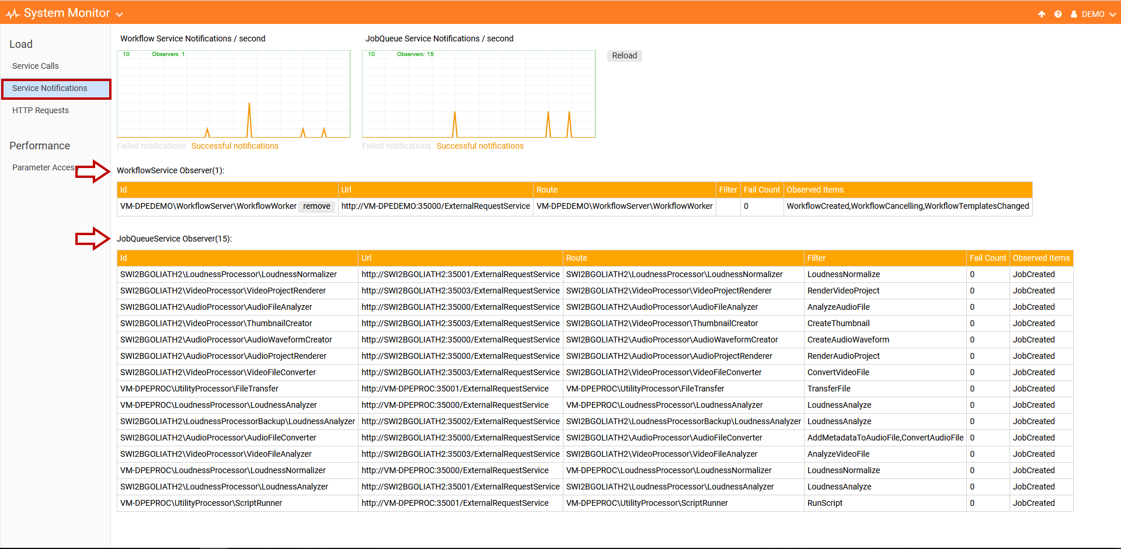
Task: Click the Workflow Service Notifications chart
Action: pyautogui.click(x=234, y=94)
